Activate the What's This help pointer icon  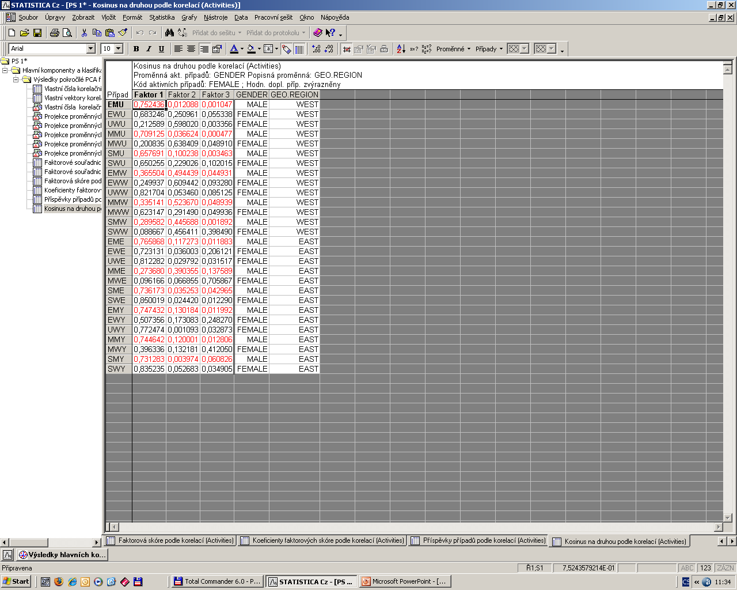point(330,33)
